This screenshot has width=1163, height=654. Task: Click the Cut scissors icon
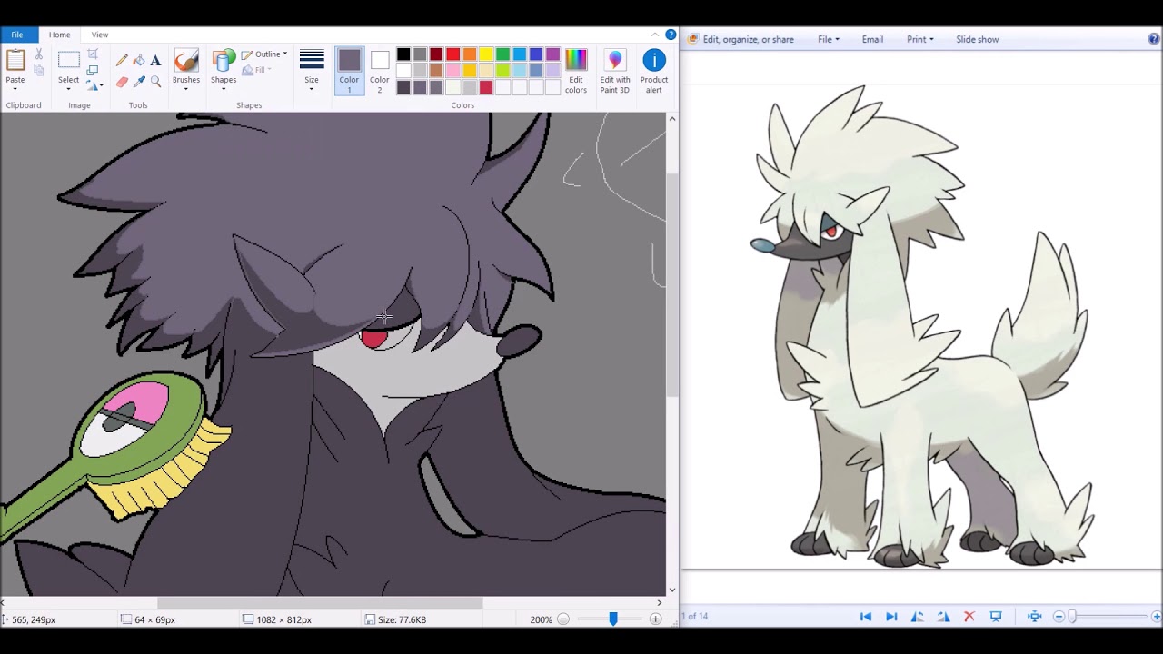pyautogui.click(x=38, y=55)
